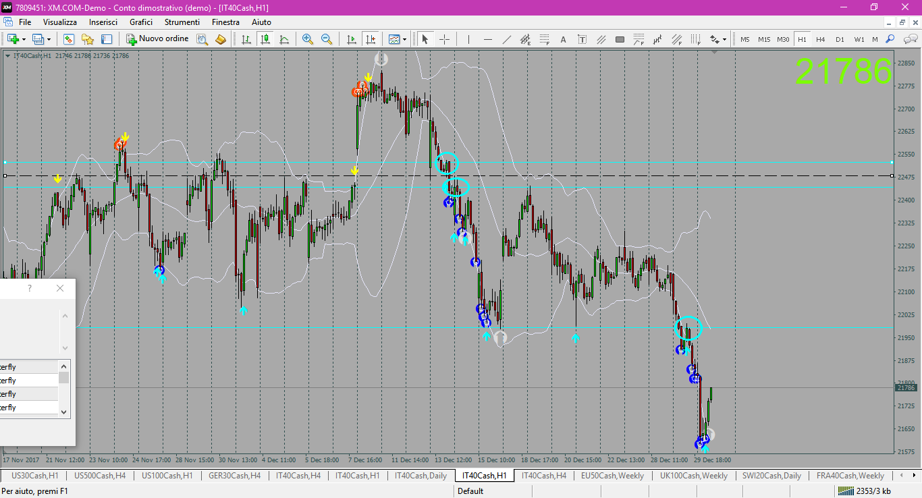Switch timeframe to M15
Viewport: 922px width, 498px height.
point(764,39)
